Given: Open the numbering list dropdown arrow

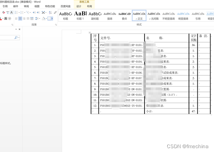Looking at the screenshot, I should (x=25, y=13).
